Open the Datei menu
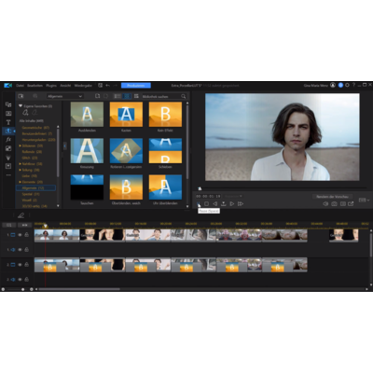Viewport: 373px width, 373px height. (x=20, y=85)
